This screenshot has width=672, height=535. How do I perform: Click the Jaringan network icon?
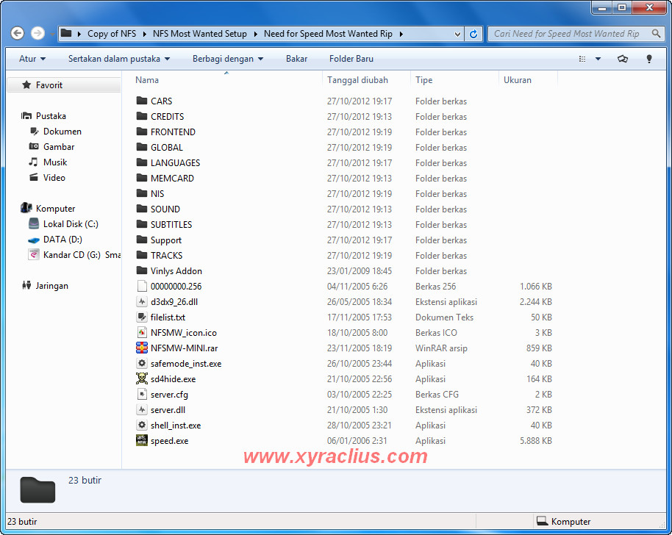(x=26, y=285)
